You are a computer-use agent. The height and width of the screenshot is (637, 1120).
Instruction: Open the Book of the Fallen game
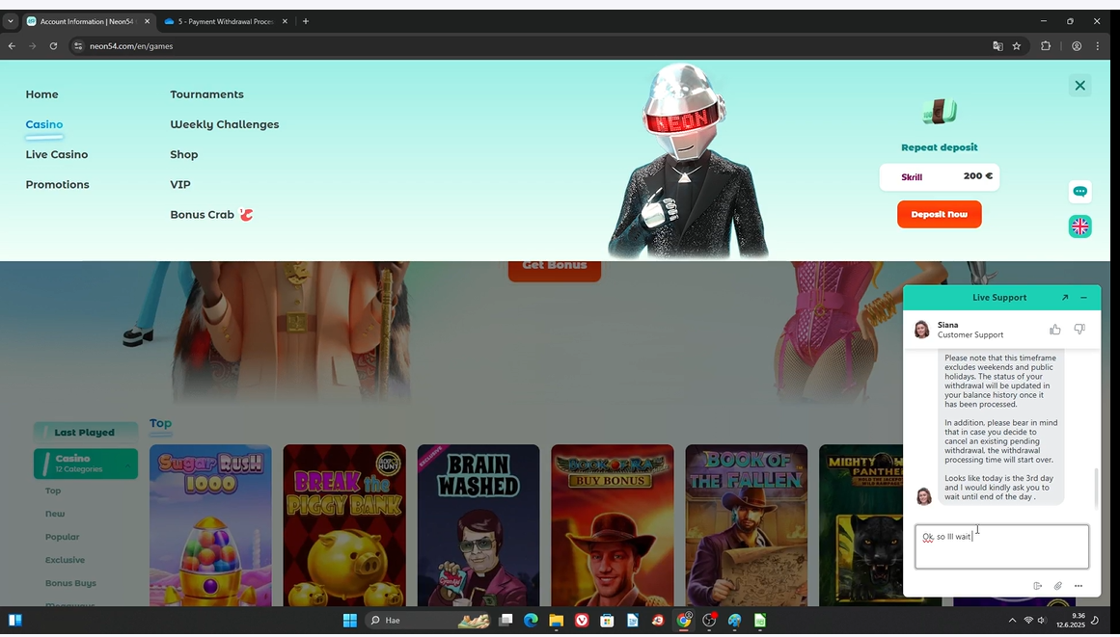point(747,525)
